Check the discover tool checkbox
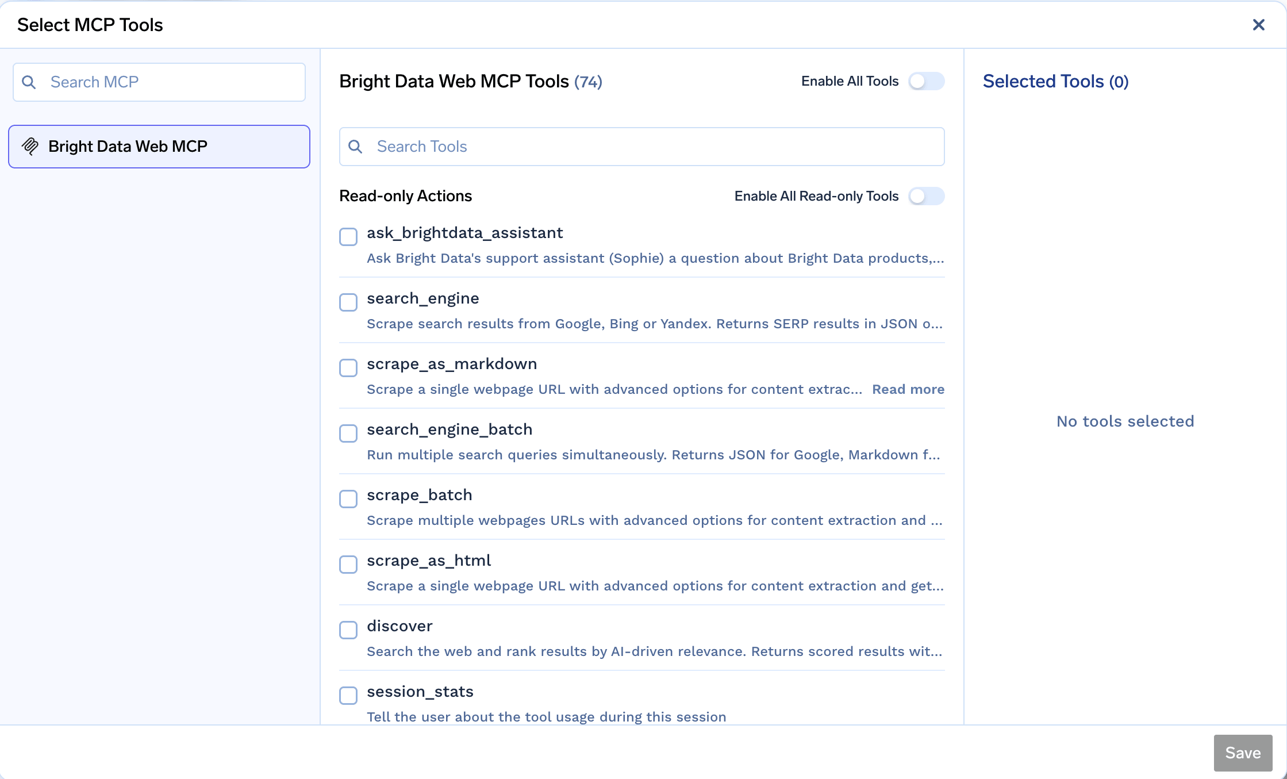The height and width of the screenshot is (779, 1287). tap(348, 630)
